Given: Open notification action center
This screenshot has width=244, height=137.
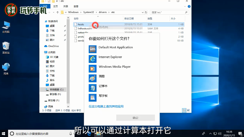Looking at the screenshot, I should 240,134.
